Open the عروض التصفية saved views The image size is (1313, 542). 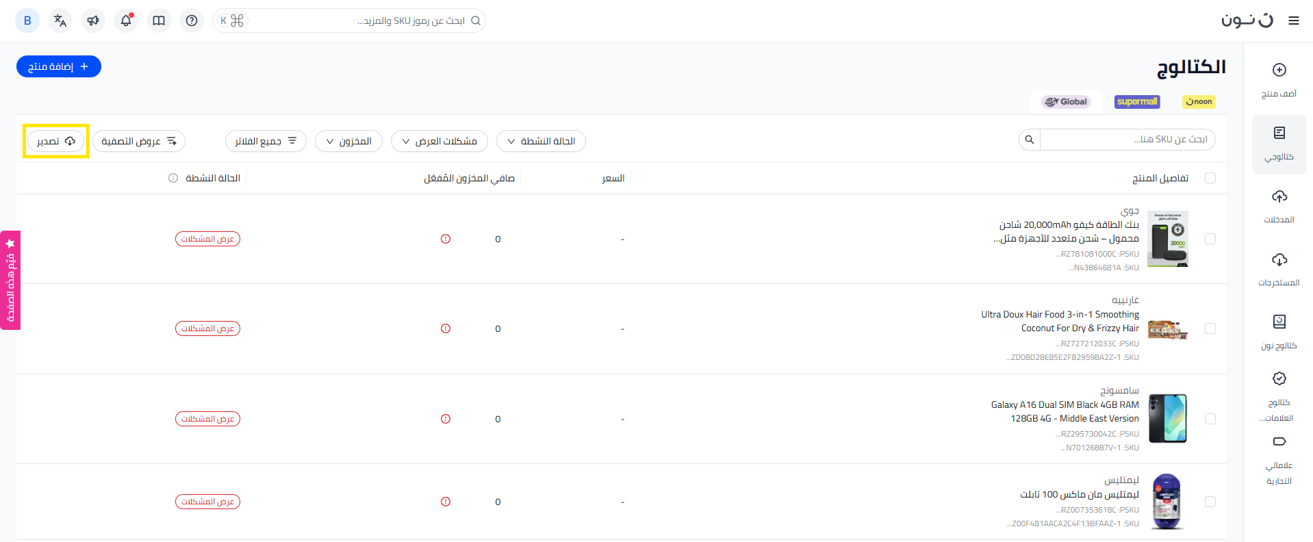139,141
